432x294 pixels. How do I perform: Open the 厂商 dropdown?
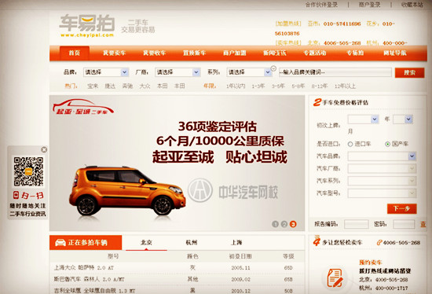(178, 72)
